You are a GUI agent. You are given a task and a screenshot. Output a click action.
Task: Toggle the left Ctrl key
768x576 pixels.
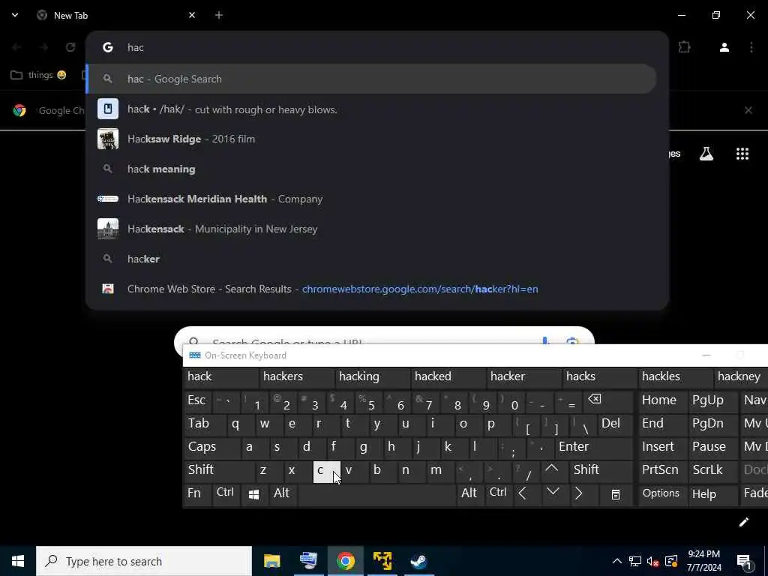225,493
